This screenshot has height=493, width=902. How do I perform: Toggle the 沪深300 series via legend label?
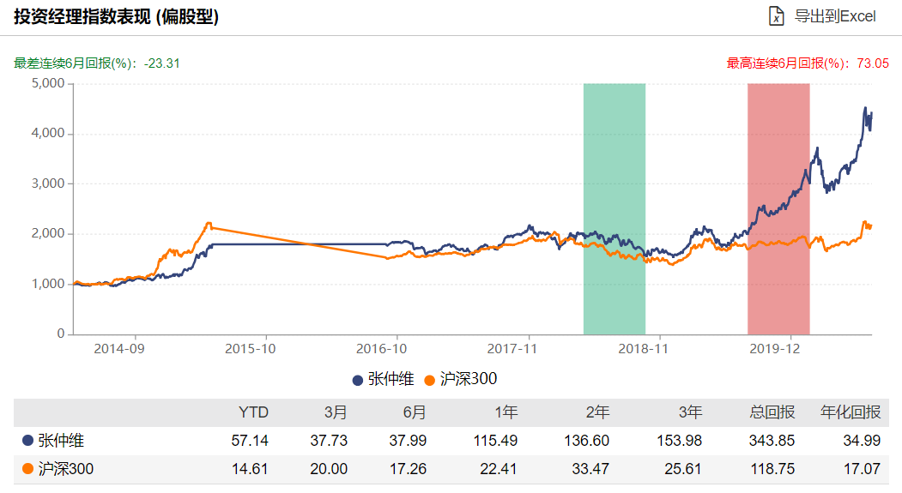[x=468, y=379]
